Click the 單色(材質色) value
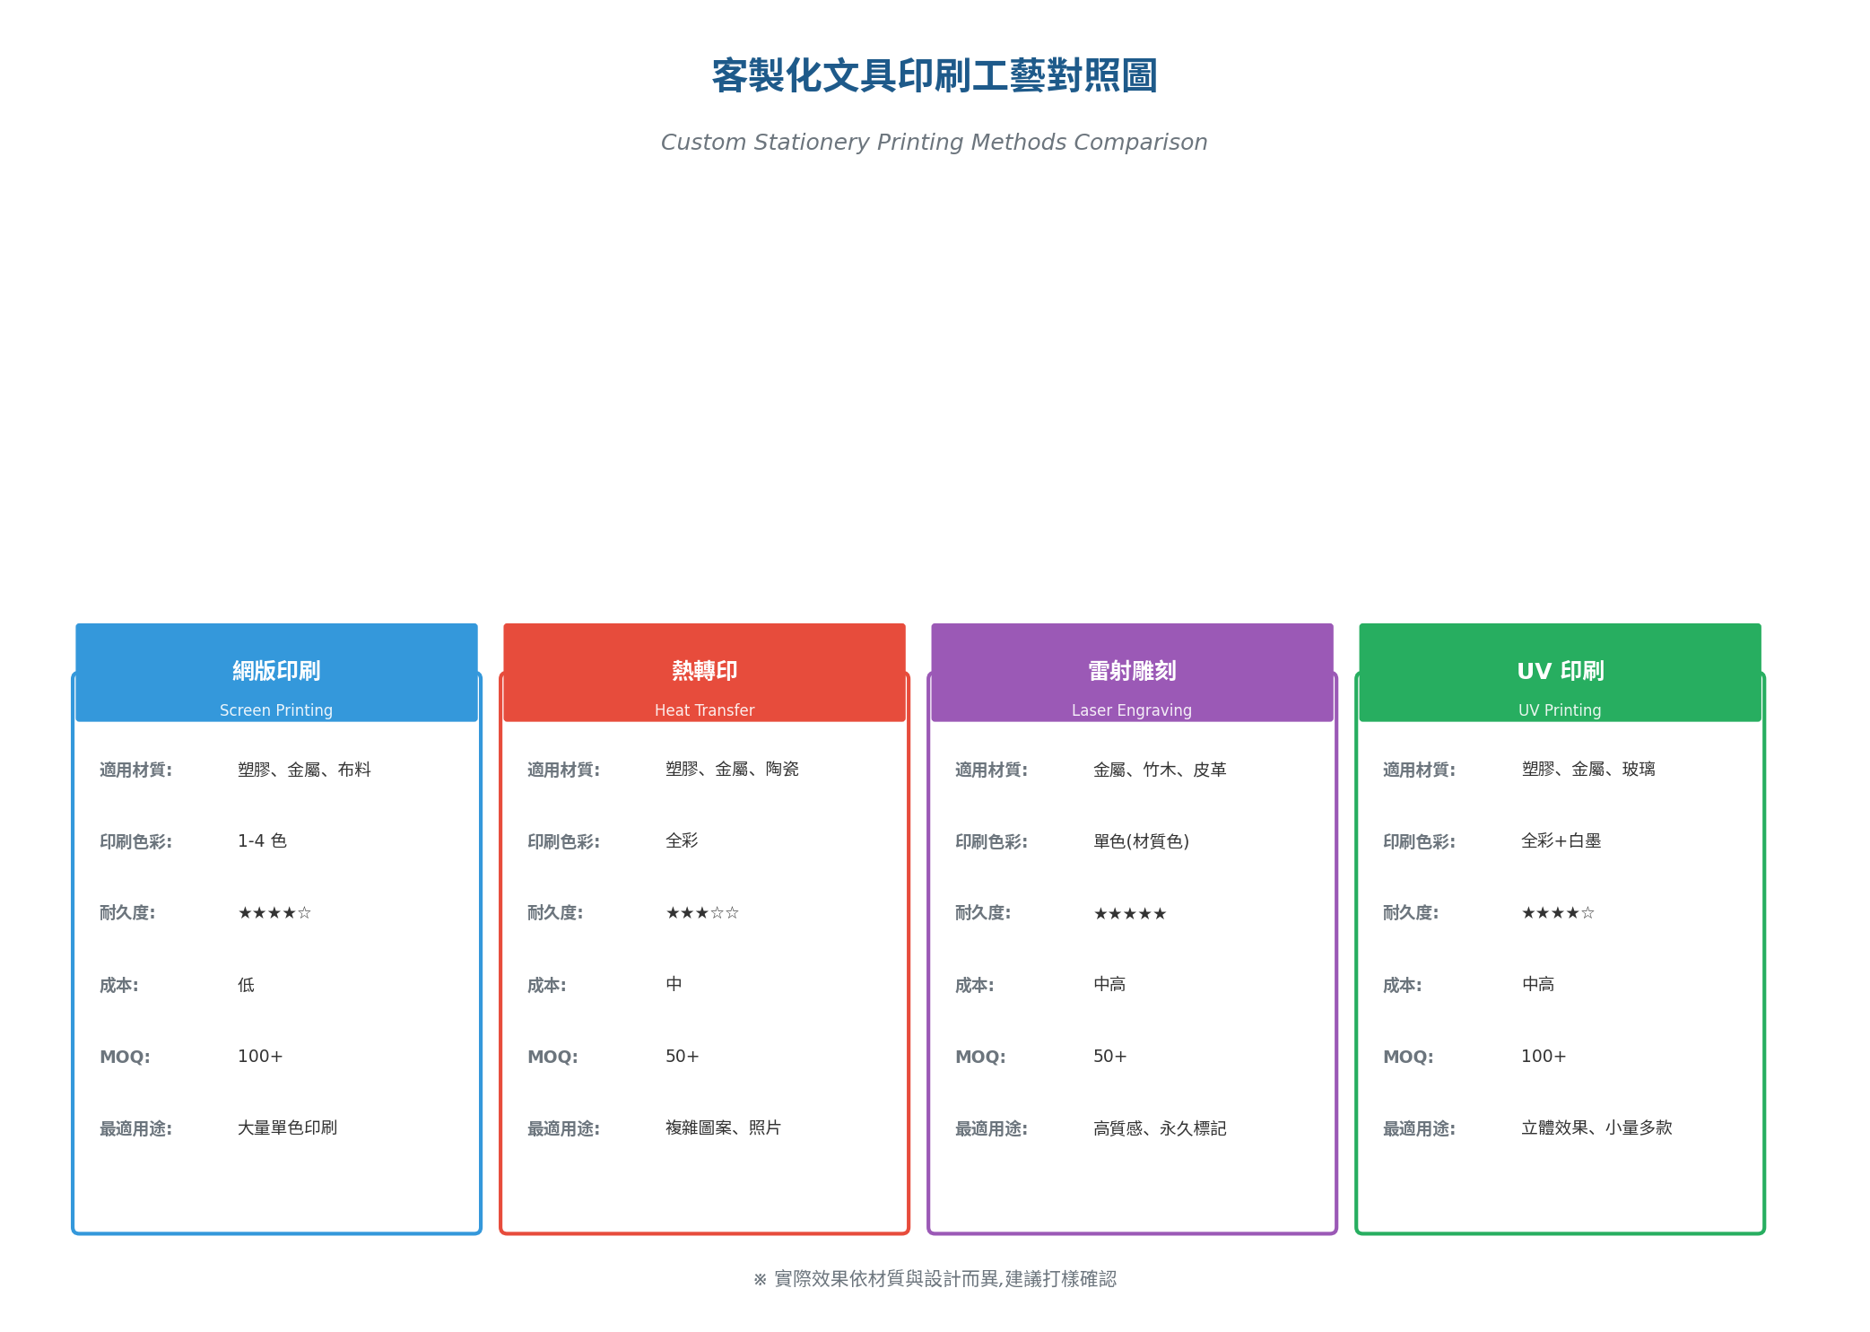The width and height of the screenshot is (1870, 1332). click(1141, 841)
